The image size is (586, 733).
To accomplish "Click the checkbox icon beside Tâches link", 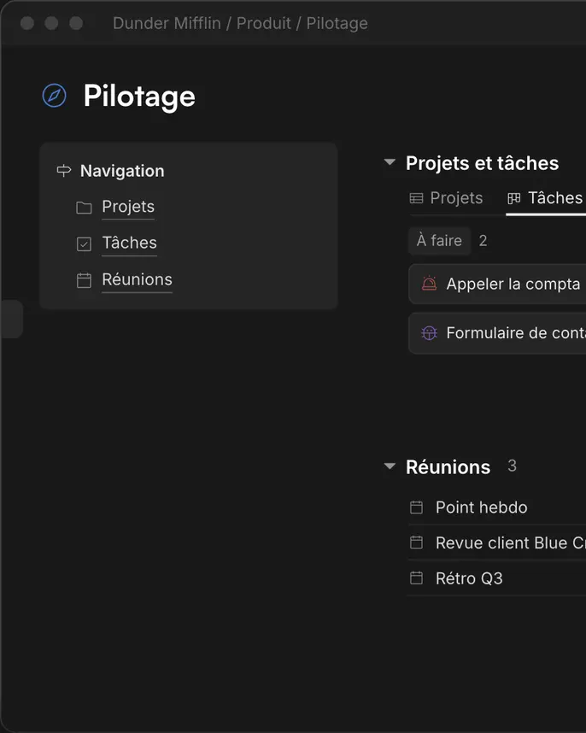I will pos(84,244).
